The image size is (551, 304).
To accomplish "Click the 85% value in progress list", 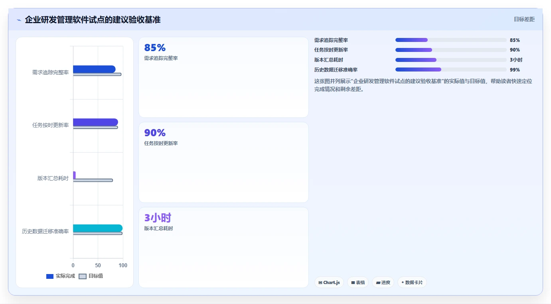I will [515, 40].
